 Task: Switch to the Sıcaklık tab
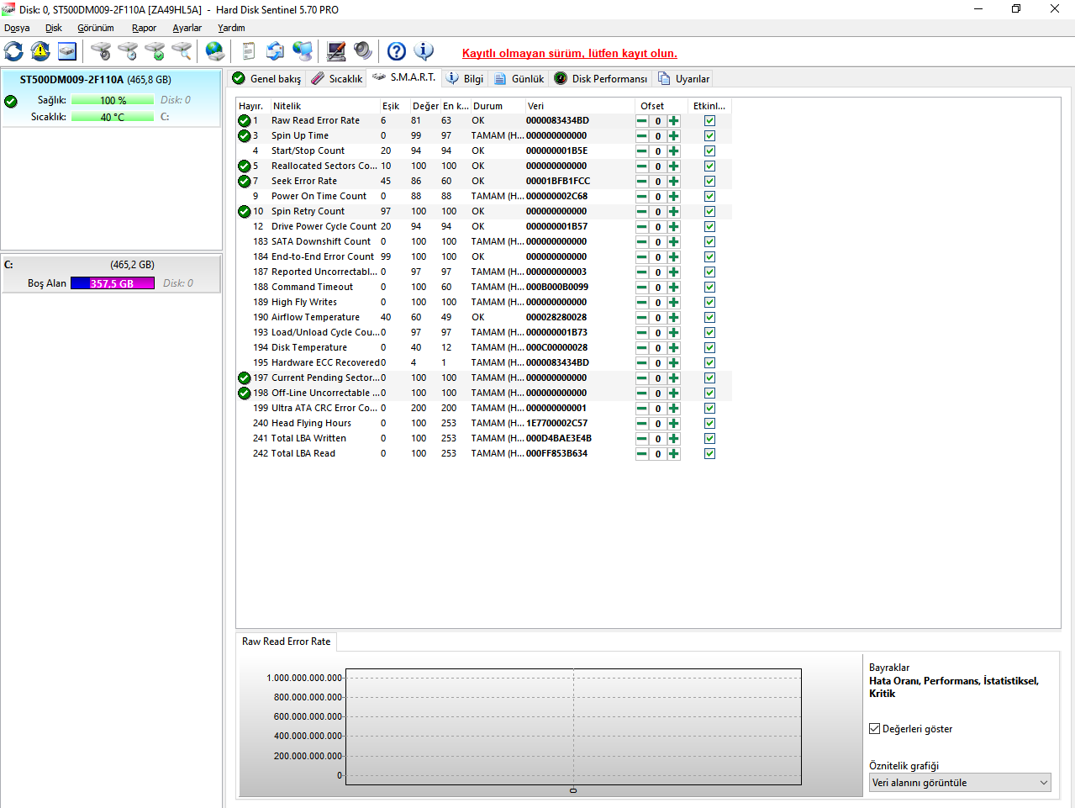pos(336,78)
